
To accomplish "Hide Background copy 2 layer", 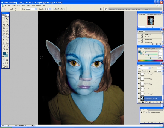I will click(139, 99).
